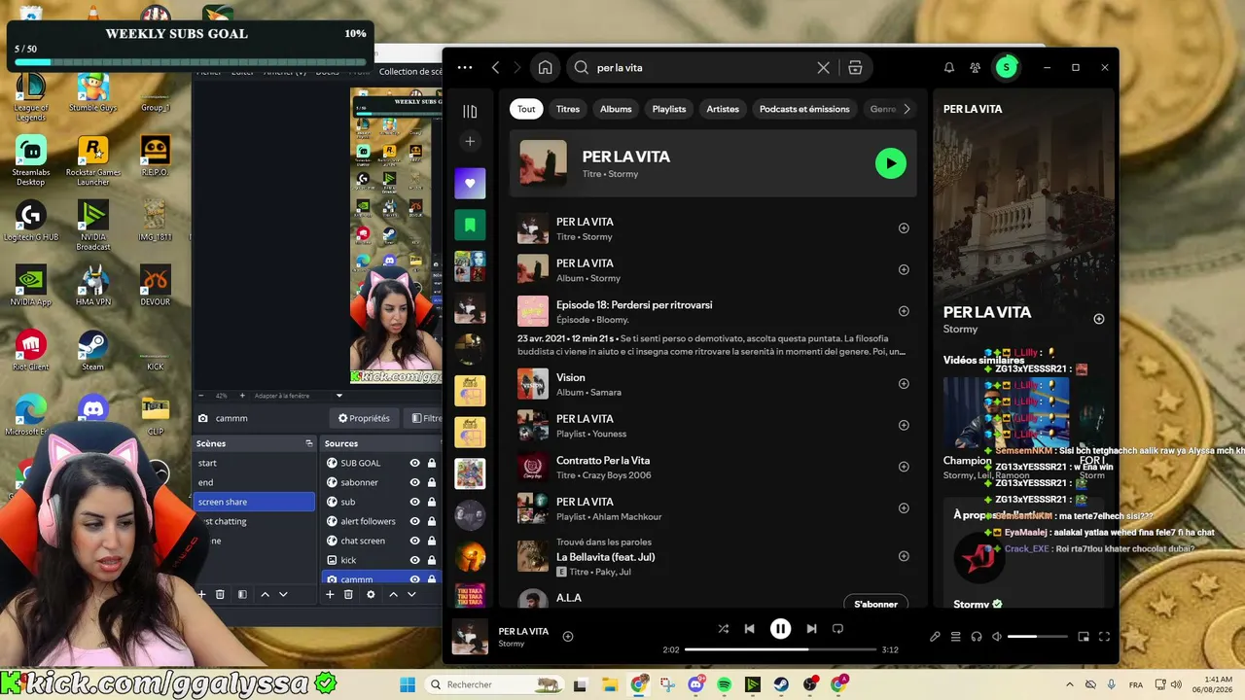Filter results by Titres
The image size is (1245, 700).
pos(568,109)
